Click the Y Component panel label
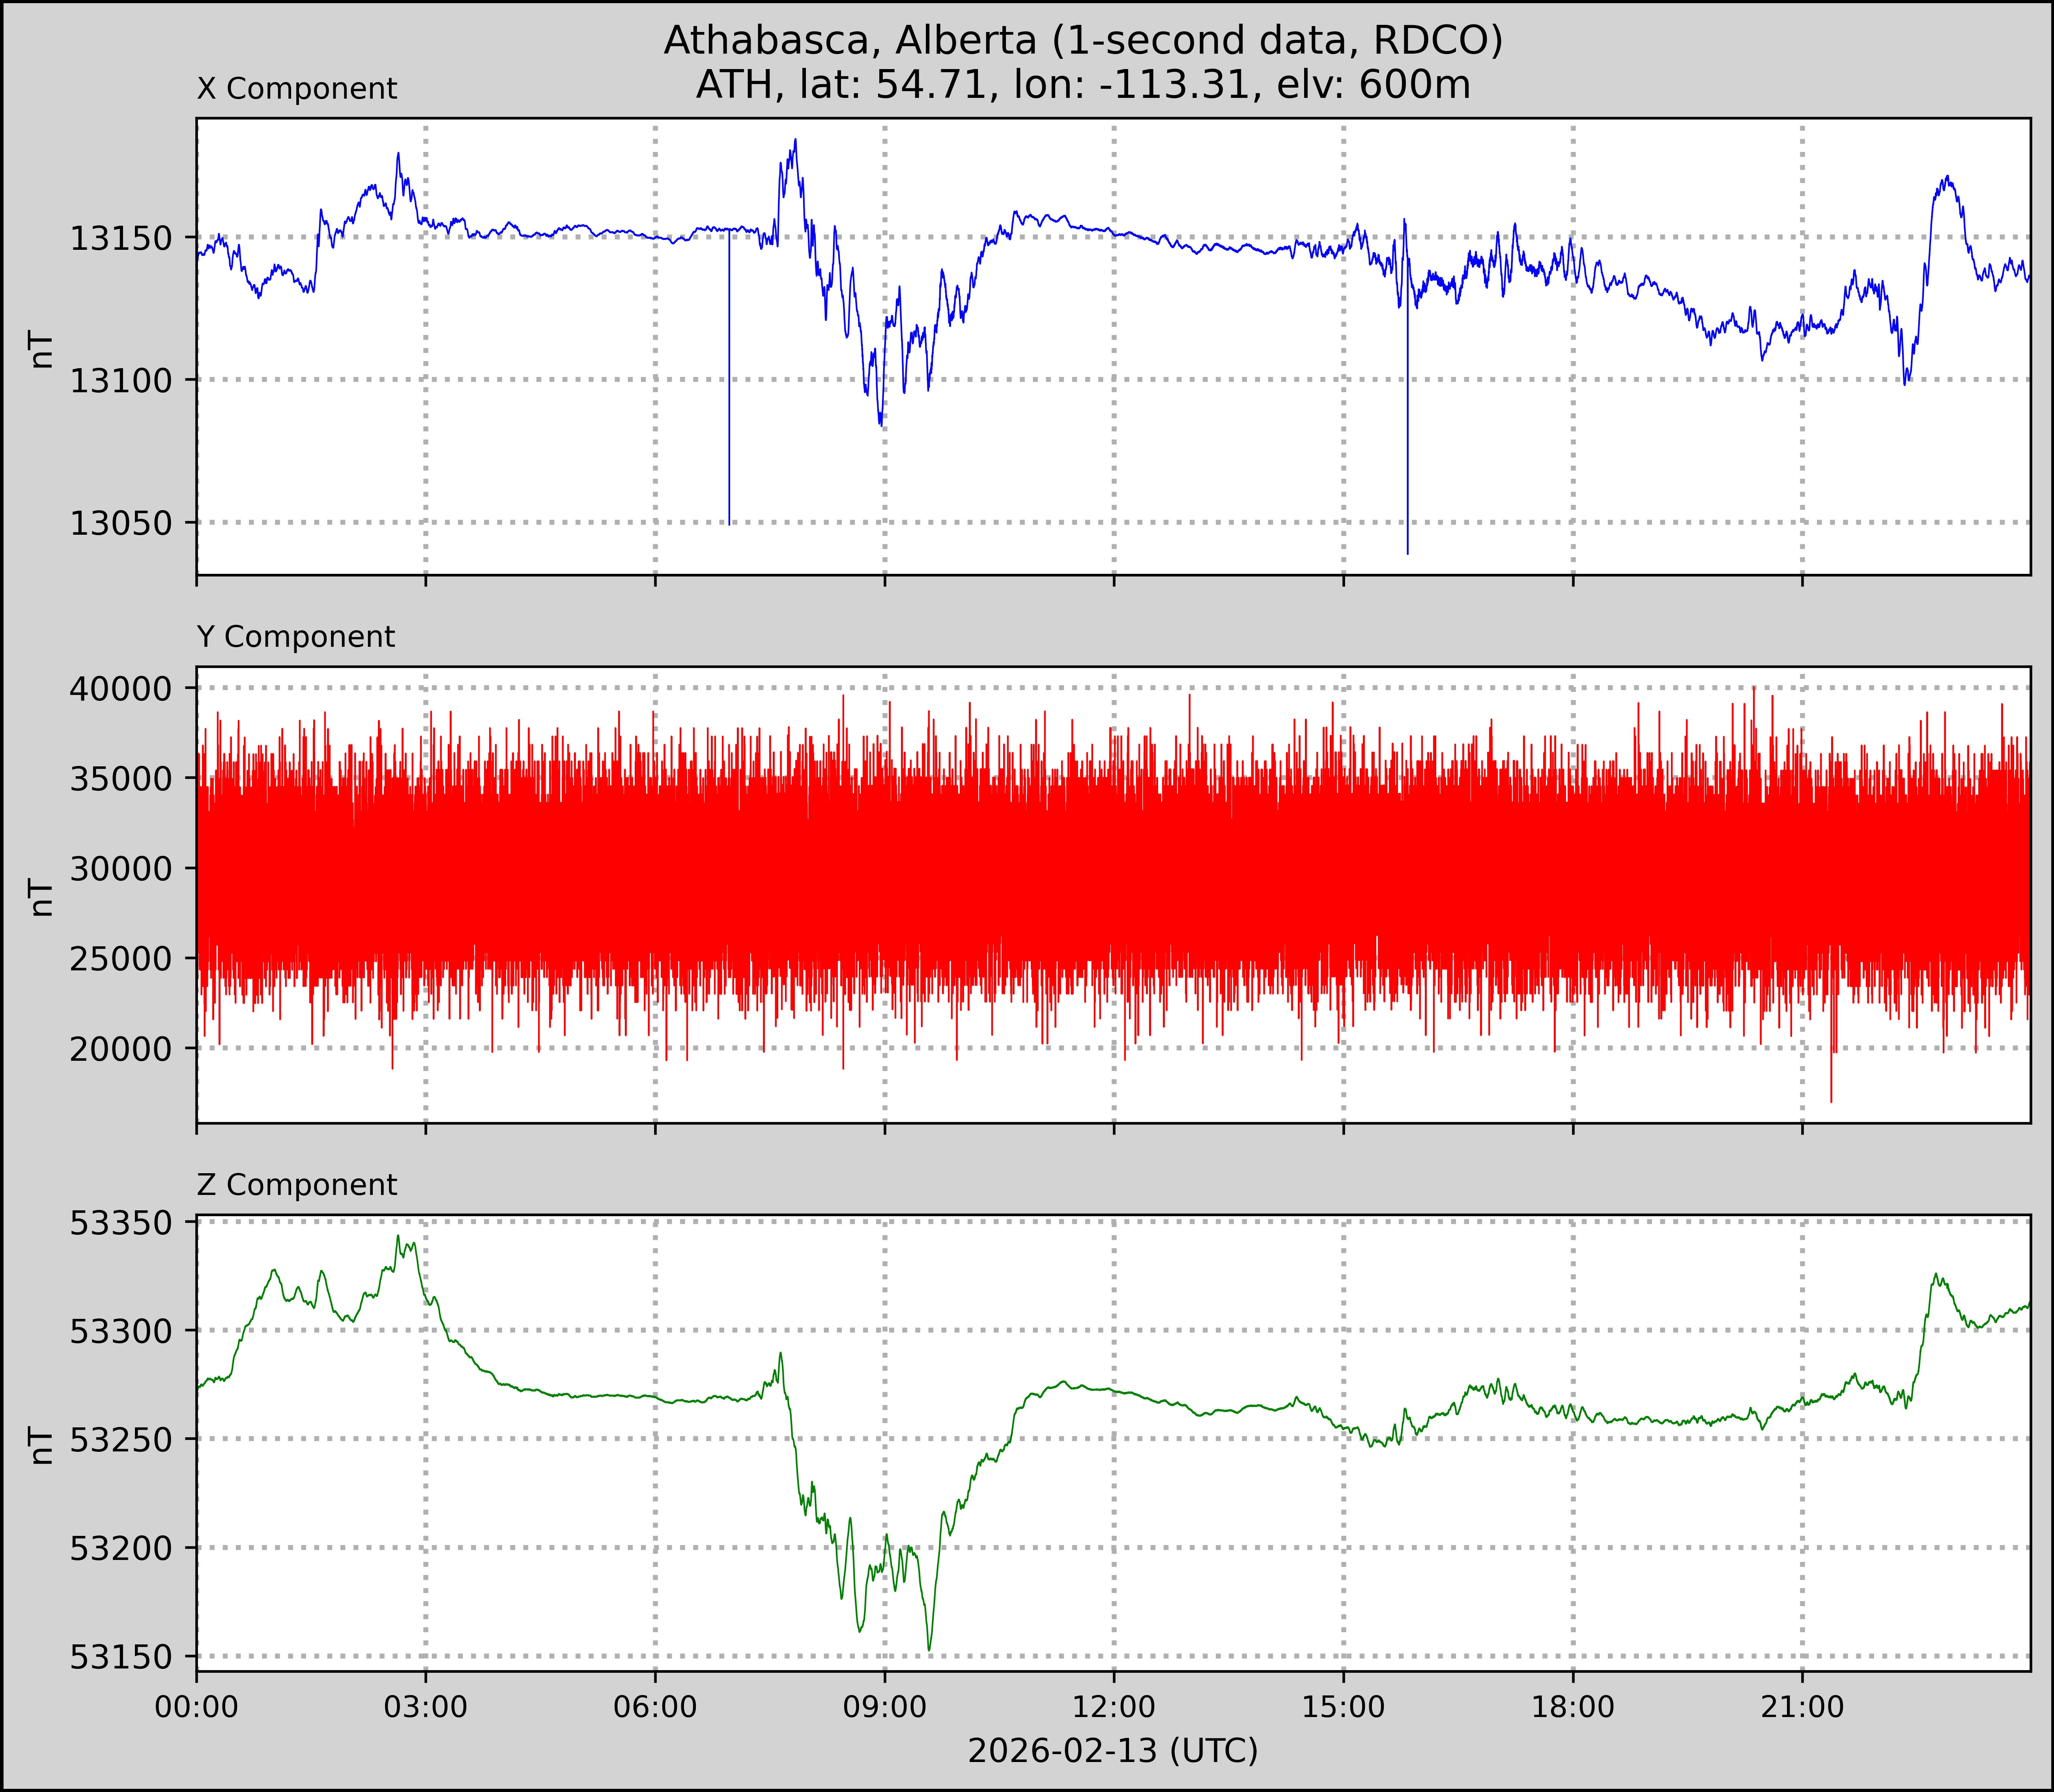 [x=296, y=637]
